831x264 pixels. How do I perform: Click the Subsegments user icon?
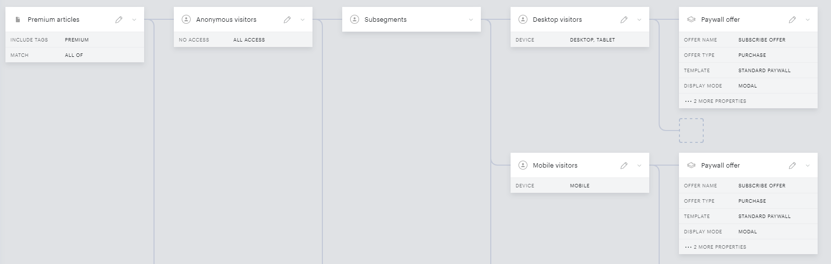[x=355, y=19]
